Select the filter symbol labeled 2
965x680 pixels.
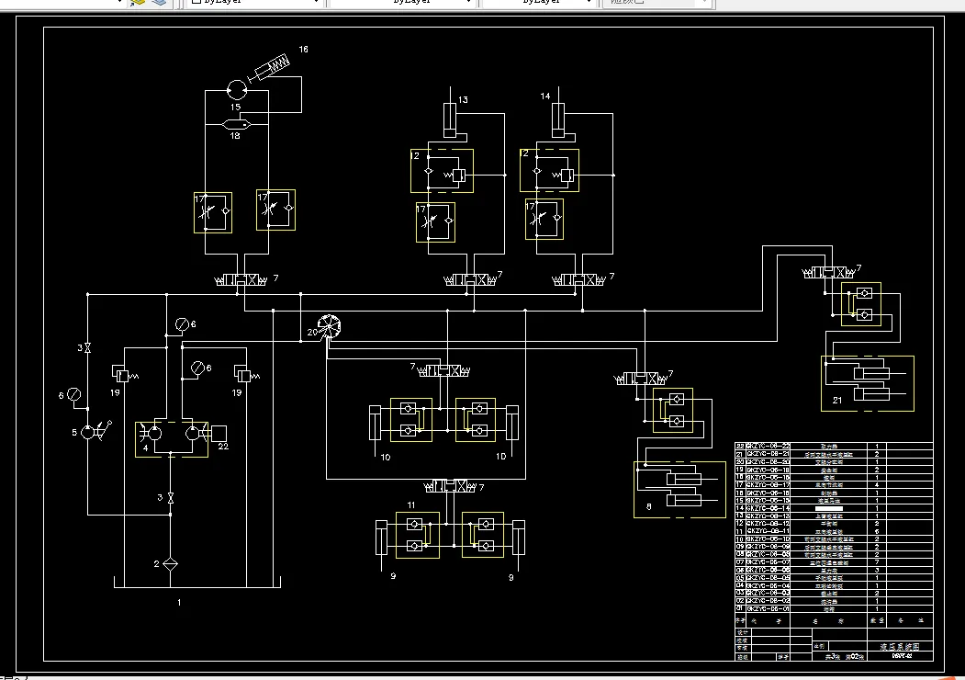(x=171, y=563)
